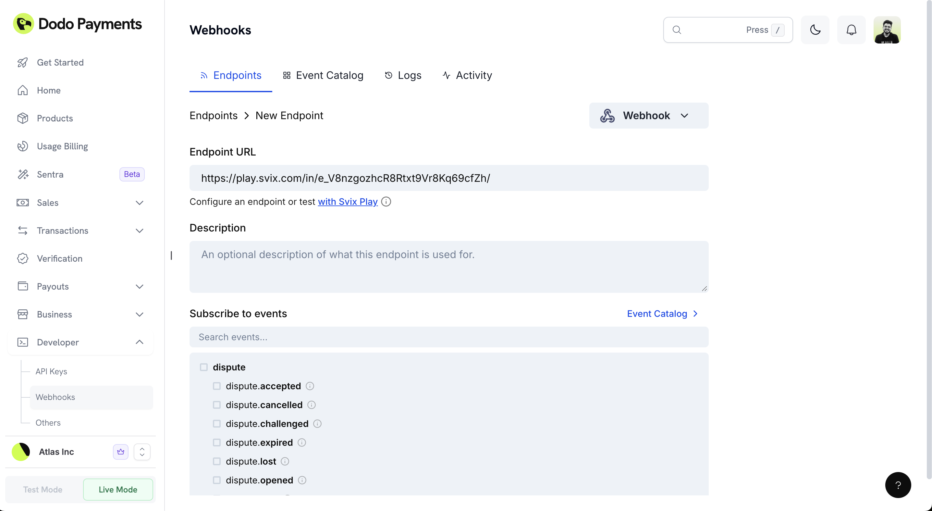Viewport: 932px width, 511px height.
Task: Click the search magnifier icon
Action: (677, 30)
